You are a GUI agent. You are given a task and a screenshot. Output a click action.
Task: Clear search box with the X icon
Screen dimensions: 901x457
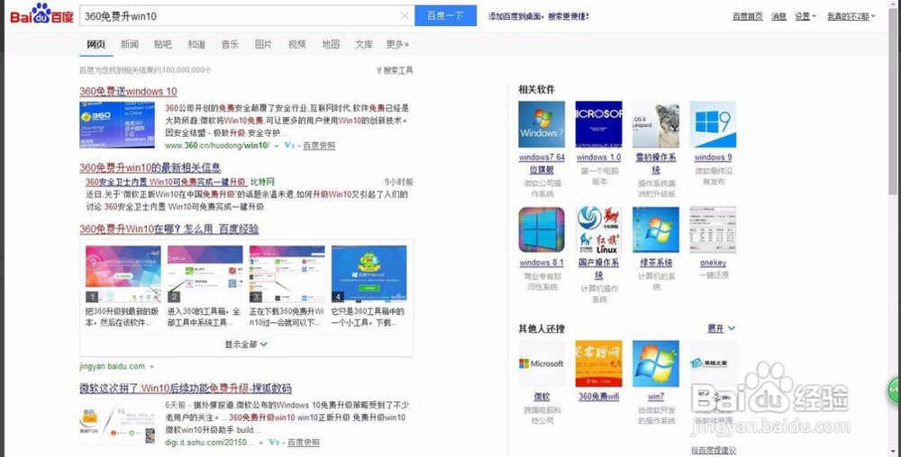[405, 16]
